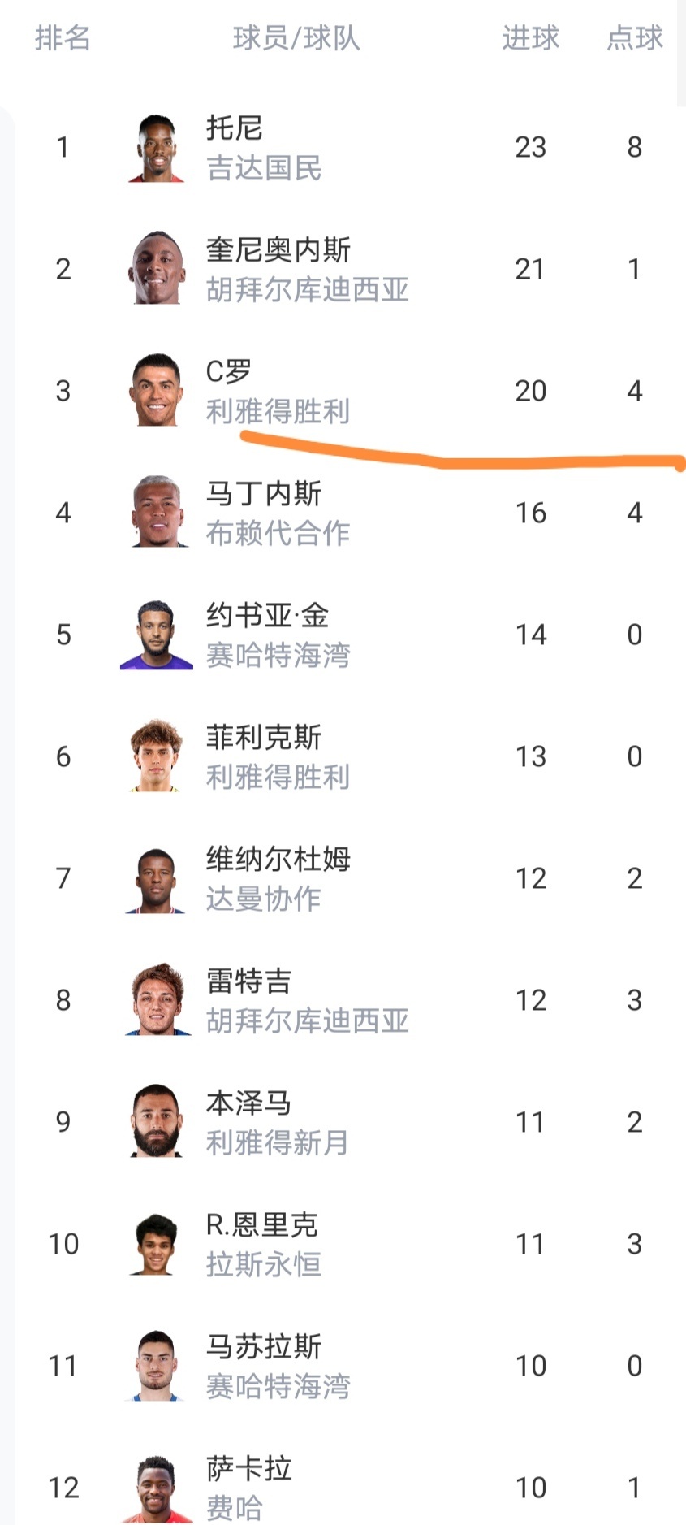Tap the player photo next to 约书亚·金

click(x=157, y=635)
